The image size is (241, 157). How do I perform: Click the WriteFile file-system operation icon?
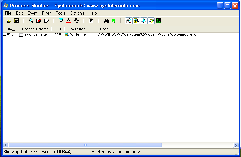click(x=67, y=34)
